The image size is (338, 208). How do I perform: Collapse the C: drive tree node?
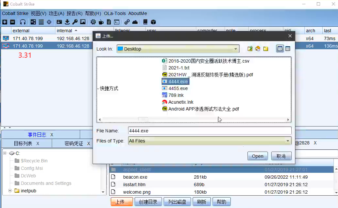point(6,153)
